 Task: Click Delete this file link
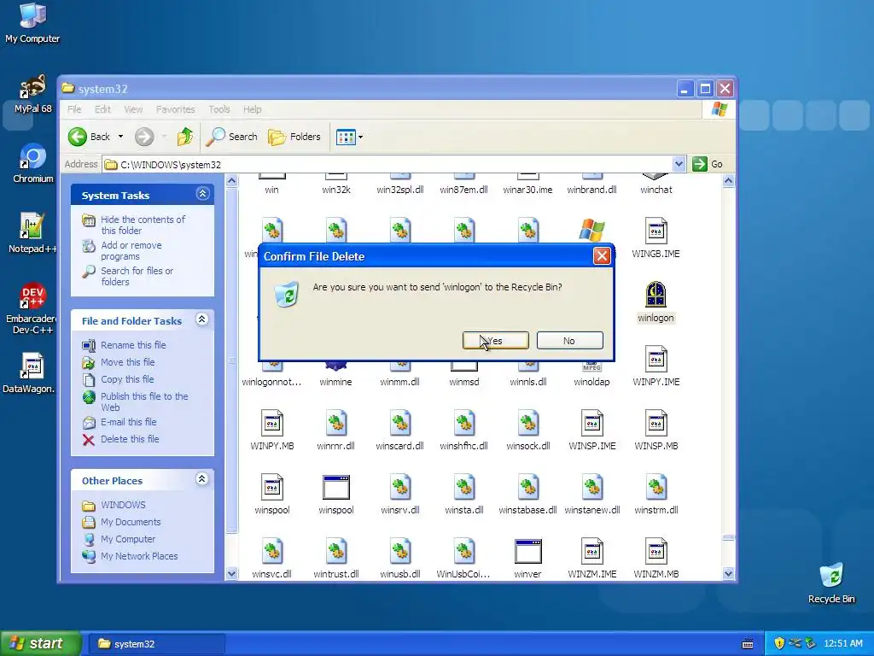click(x=130, y=439)
